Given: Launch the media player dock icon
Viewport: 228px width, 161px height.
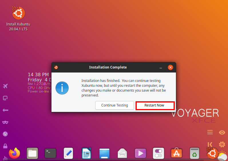Looking at the screenshot, I should [x=140, y=153].
